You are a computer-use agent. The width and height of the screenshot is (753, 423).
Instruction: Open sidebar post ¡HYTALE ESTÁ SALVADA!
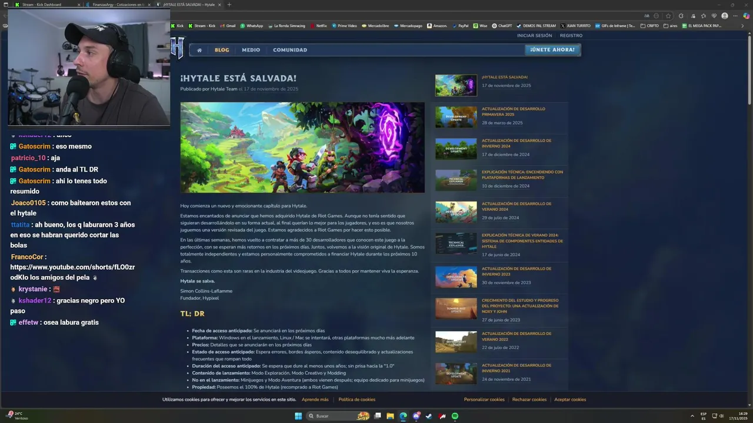pyautogui.click(x=504, y=77)
